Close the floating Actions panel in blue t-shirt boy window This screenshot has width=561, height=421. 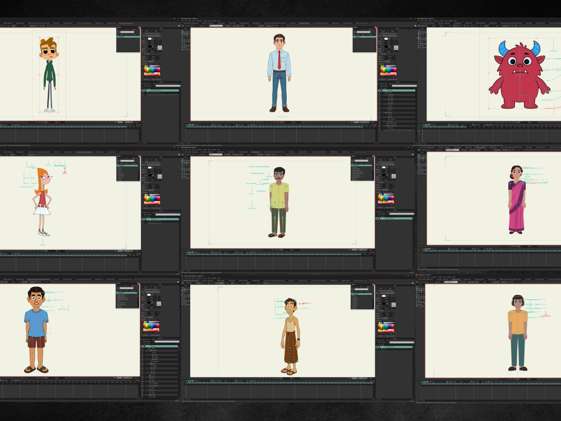point(138,283)
